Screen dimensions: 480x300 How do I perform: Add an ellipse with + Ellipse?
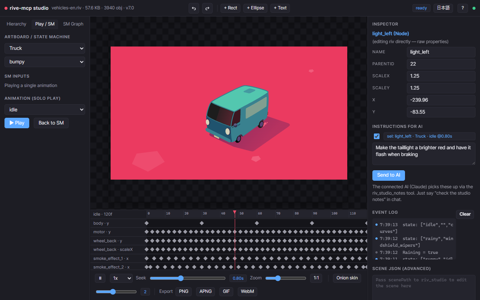(x=255, y=8)
